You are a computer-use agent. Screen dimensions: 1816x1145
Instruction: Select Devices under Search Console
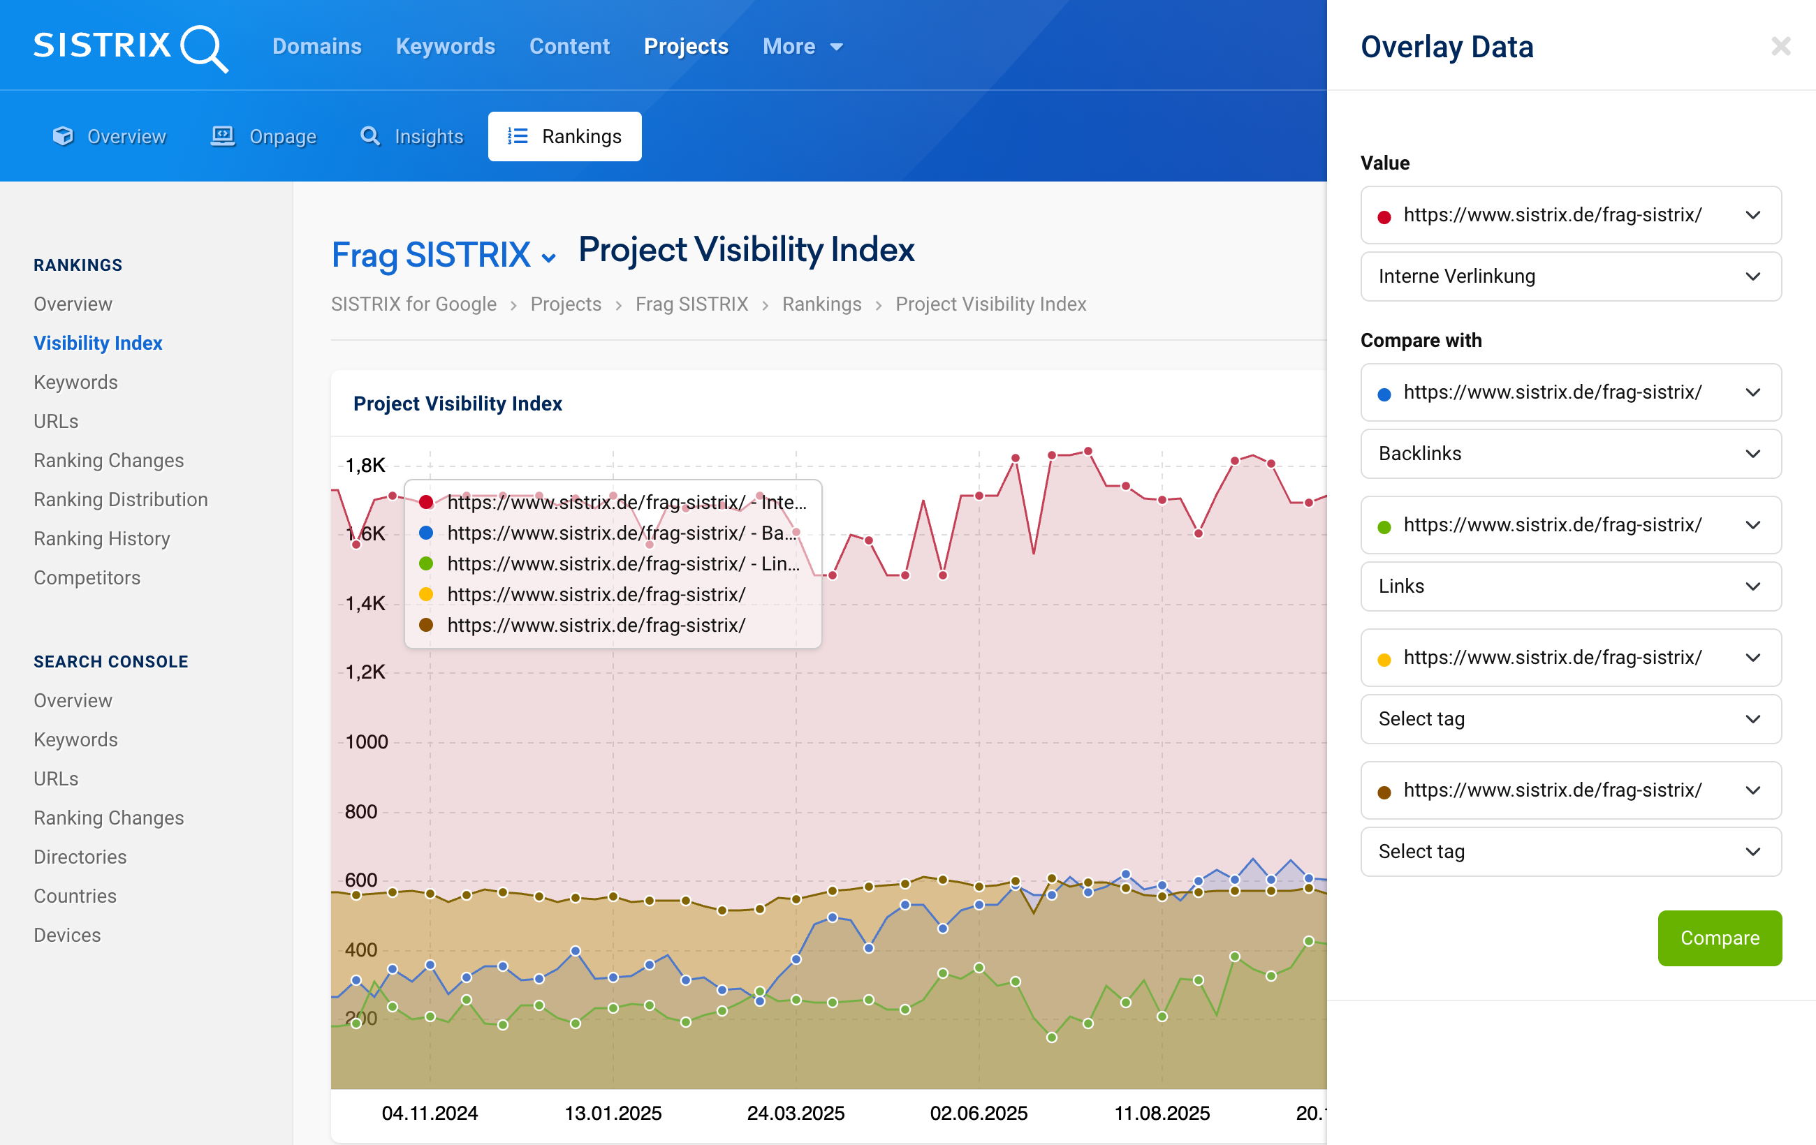tap(67, 935)
